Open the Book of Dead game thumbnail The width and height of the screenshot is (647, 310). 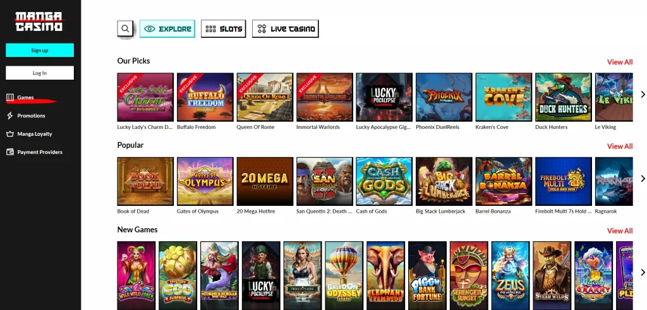click(145, 181)
